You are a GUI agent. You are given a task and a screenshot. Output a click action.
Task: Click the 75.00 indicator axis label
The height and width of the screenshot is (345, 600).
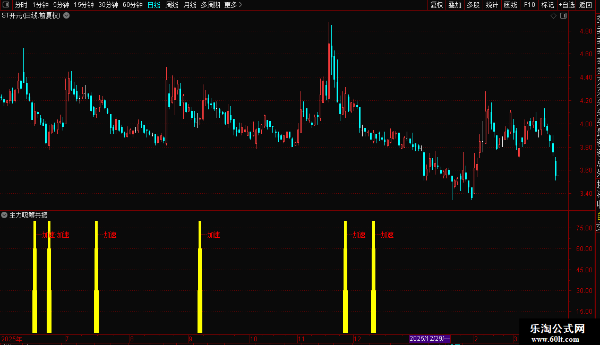coord(584,228)
